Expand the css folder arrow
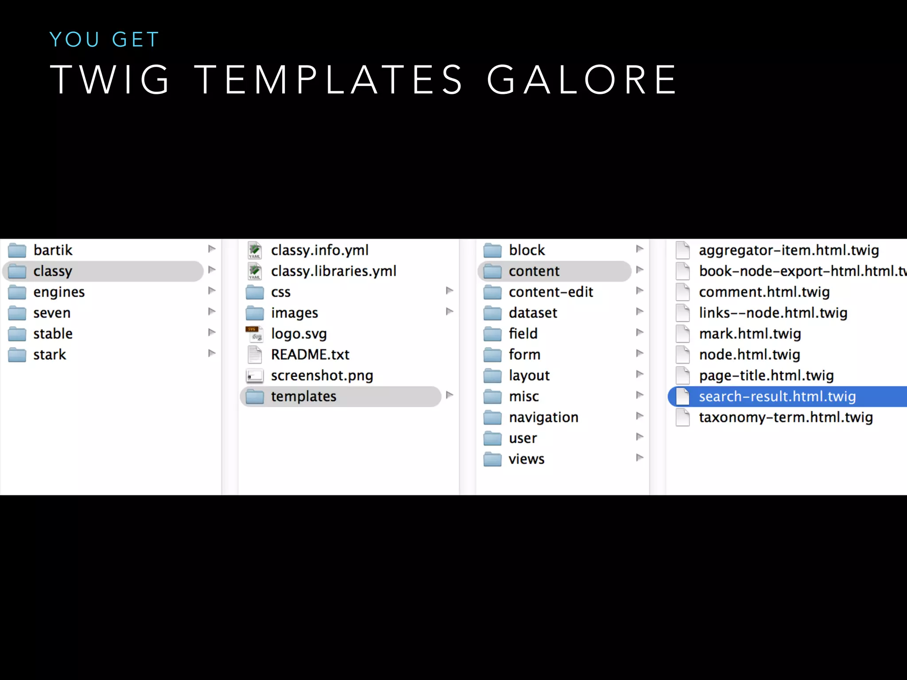 (x=450, y=291)
